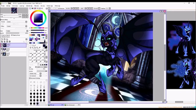Uncheck the Selection checkbox in toolbar

[59, 8]
